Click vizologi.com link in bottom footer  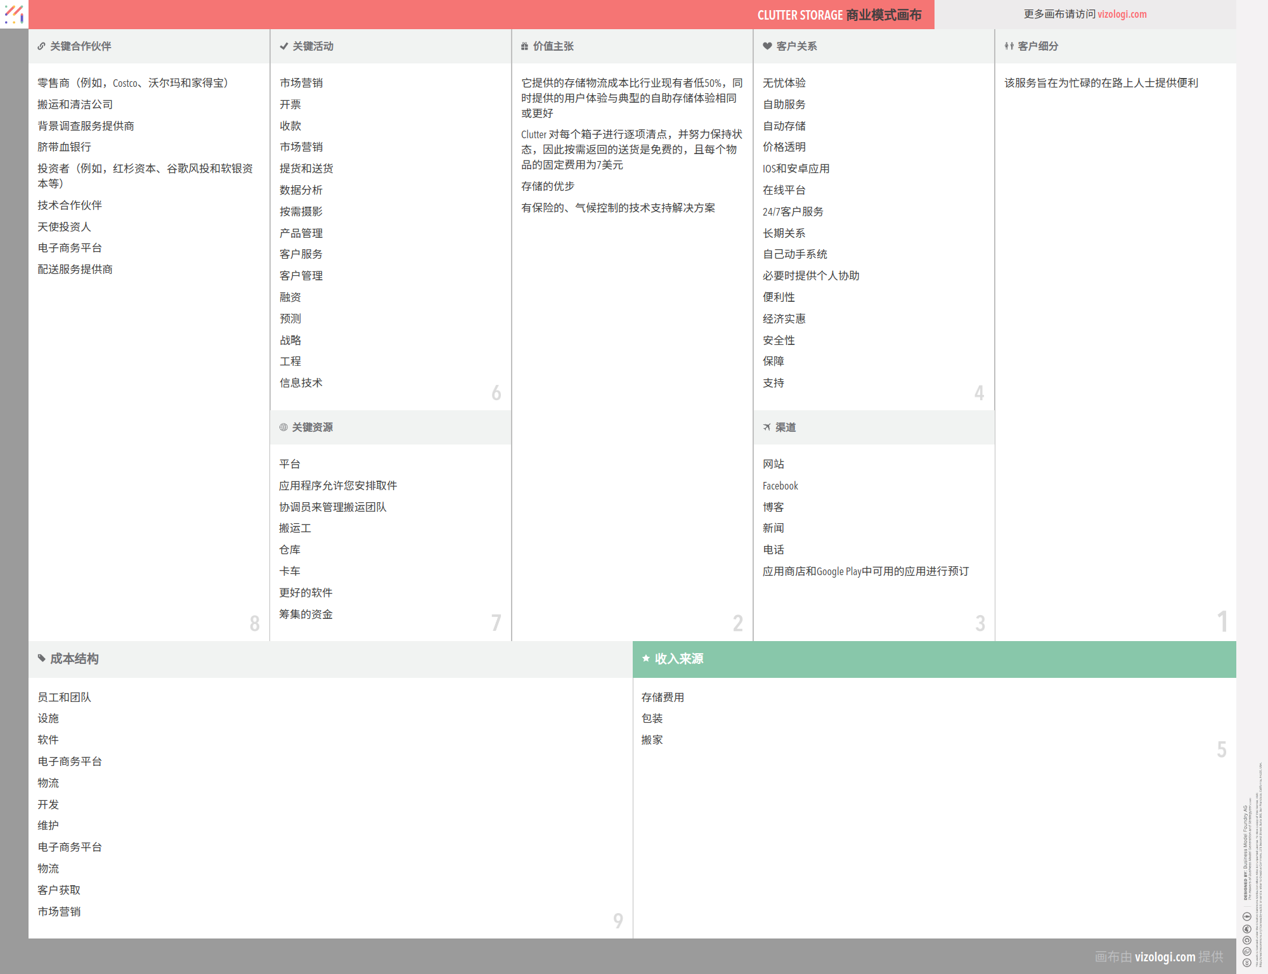click(1165, 957)
